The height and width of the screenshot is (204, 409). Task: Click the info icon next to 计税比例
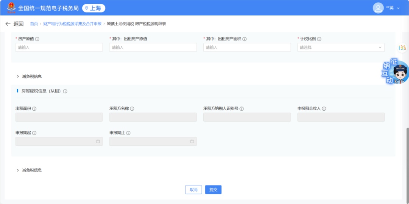pyautogui.click(x=319, y=39)
